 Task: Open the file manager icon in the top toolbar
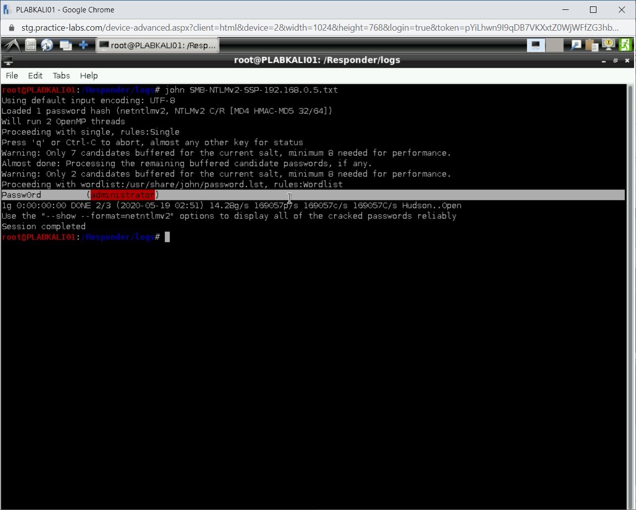click(x=30, y=45)
